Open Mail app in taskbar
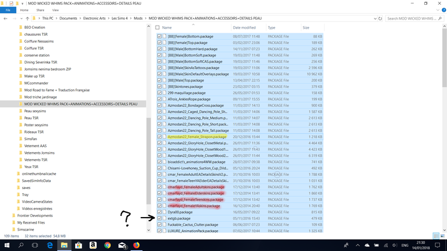This screenshot has height=251, width=447. click(122, 245)
